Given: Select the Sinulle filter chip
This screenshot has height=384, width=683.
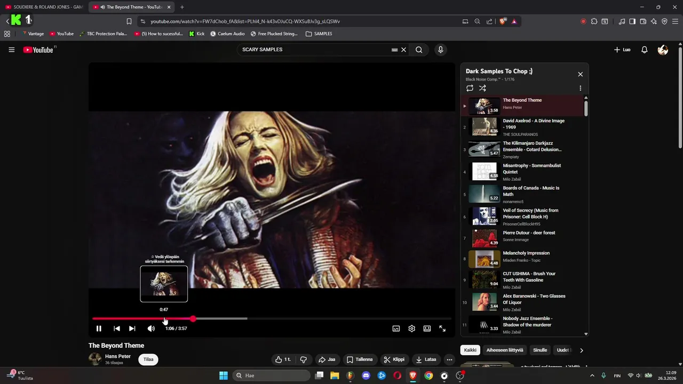Looking at the screenshot, I should pos(540,350).
